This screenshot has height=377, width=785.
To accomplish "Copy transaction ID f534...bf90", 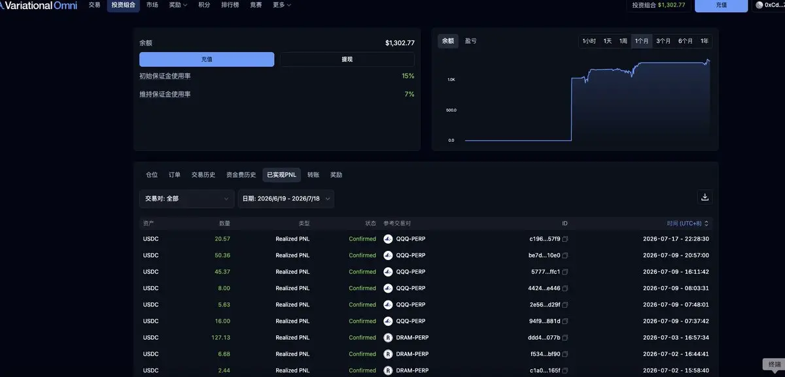I will [x=565, y=354].
